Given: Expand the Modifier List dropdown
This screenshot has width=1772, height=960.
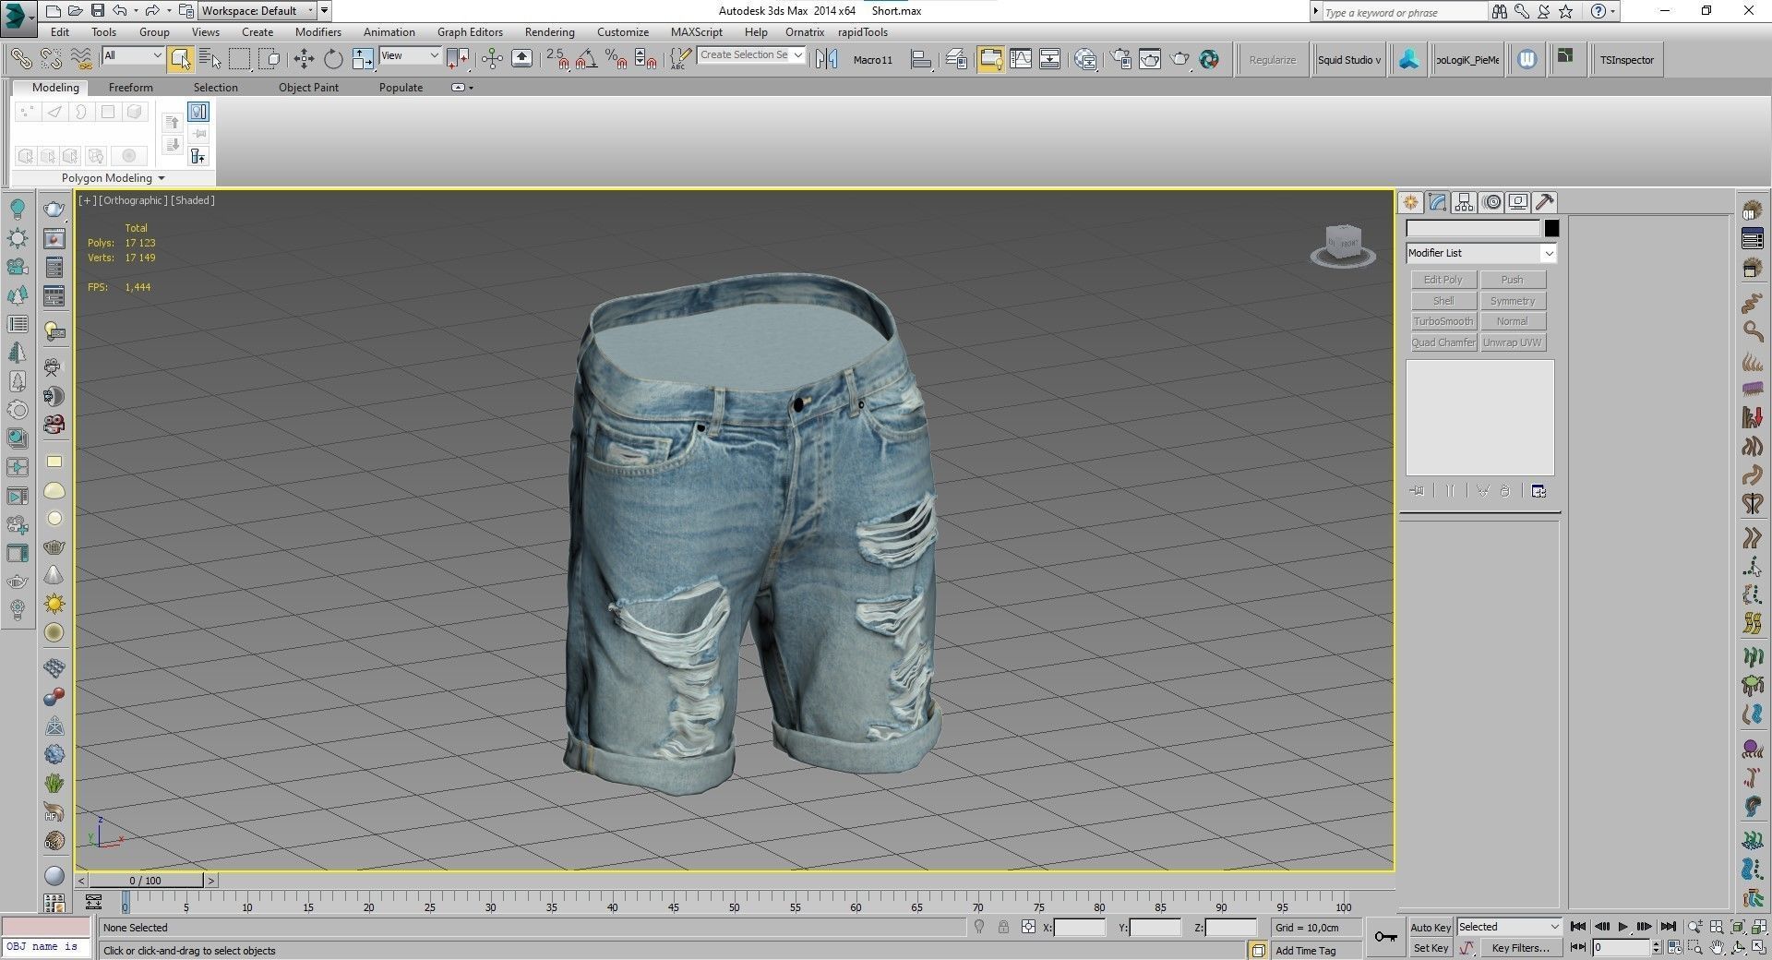Looking at the screenshot, I should click(1481, 253).
